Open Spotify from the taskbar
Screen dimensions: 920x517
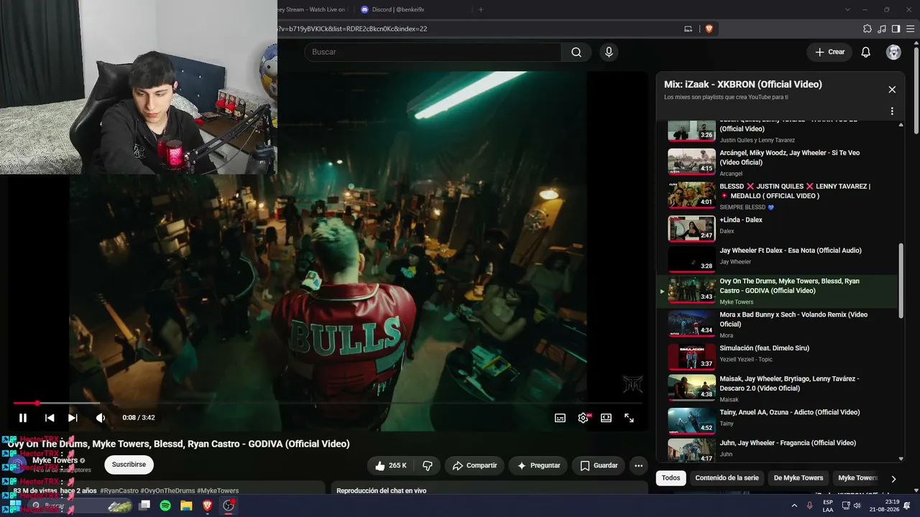click(x=165, y=506)
